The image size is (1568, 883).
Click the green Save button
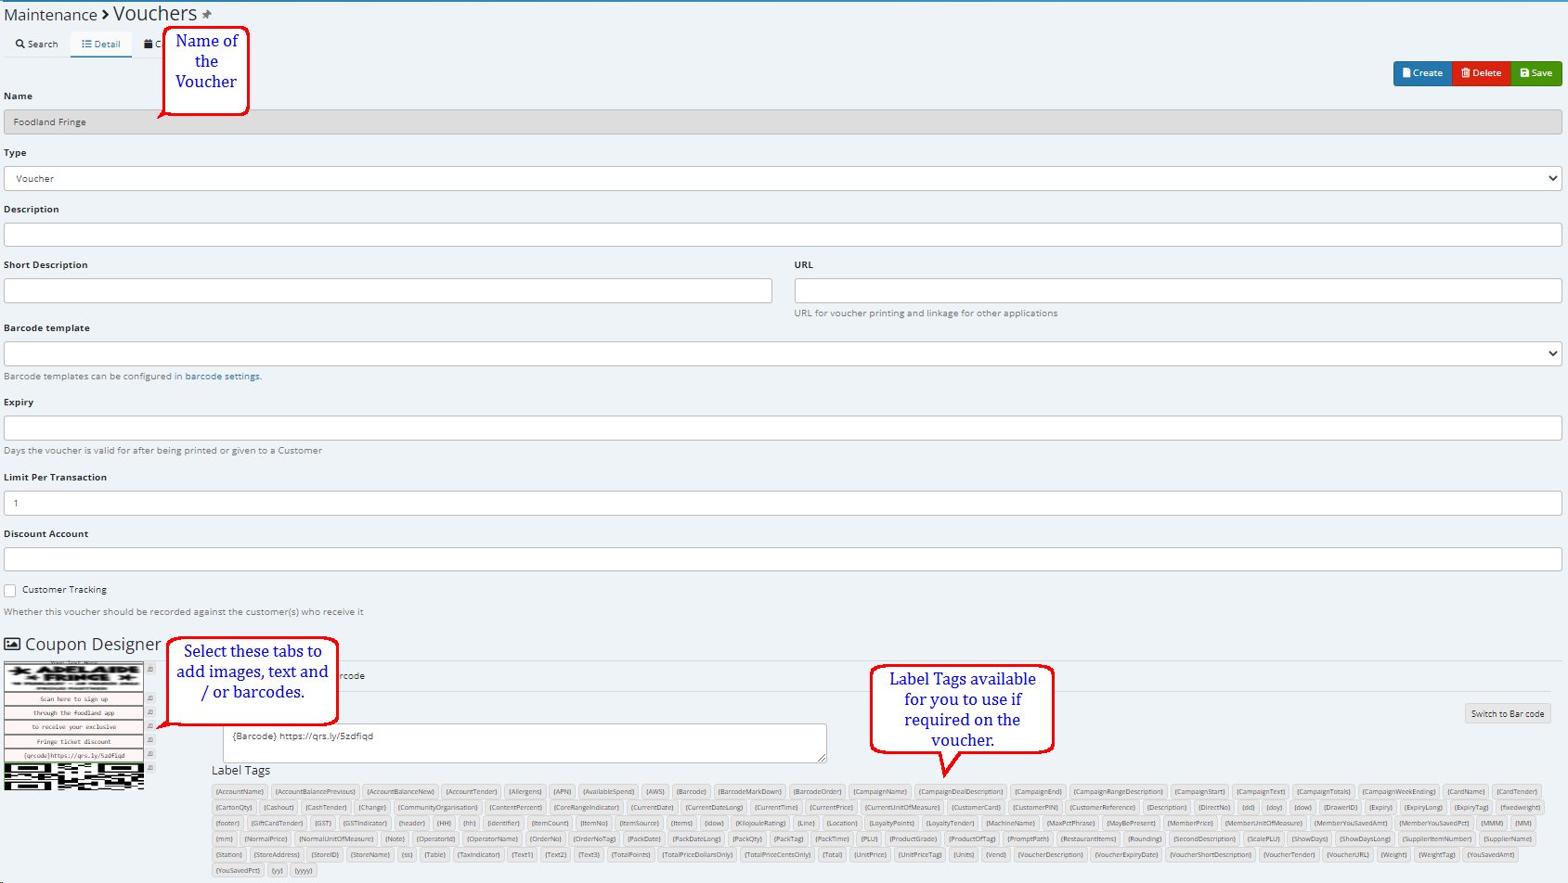pyautogui.click(x=1536, y=73)
